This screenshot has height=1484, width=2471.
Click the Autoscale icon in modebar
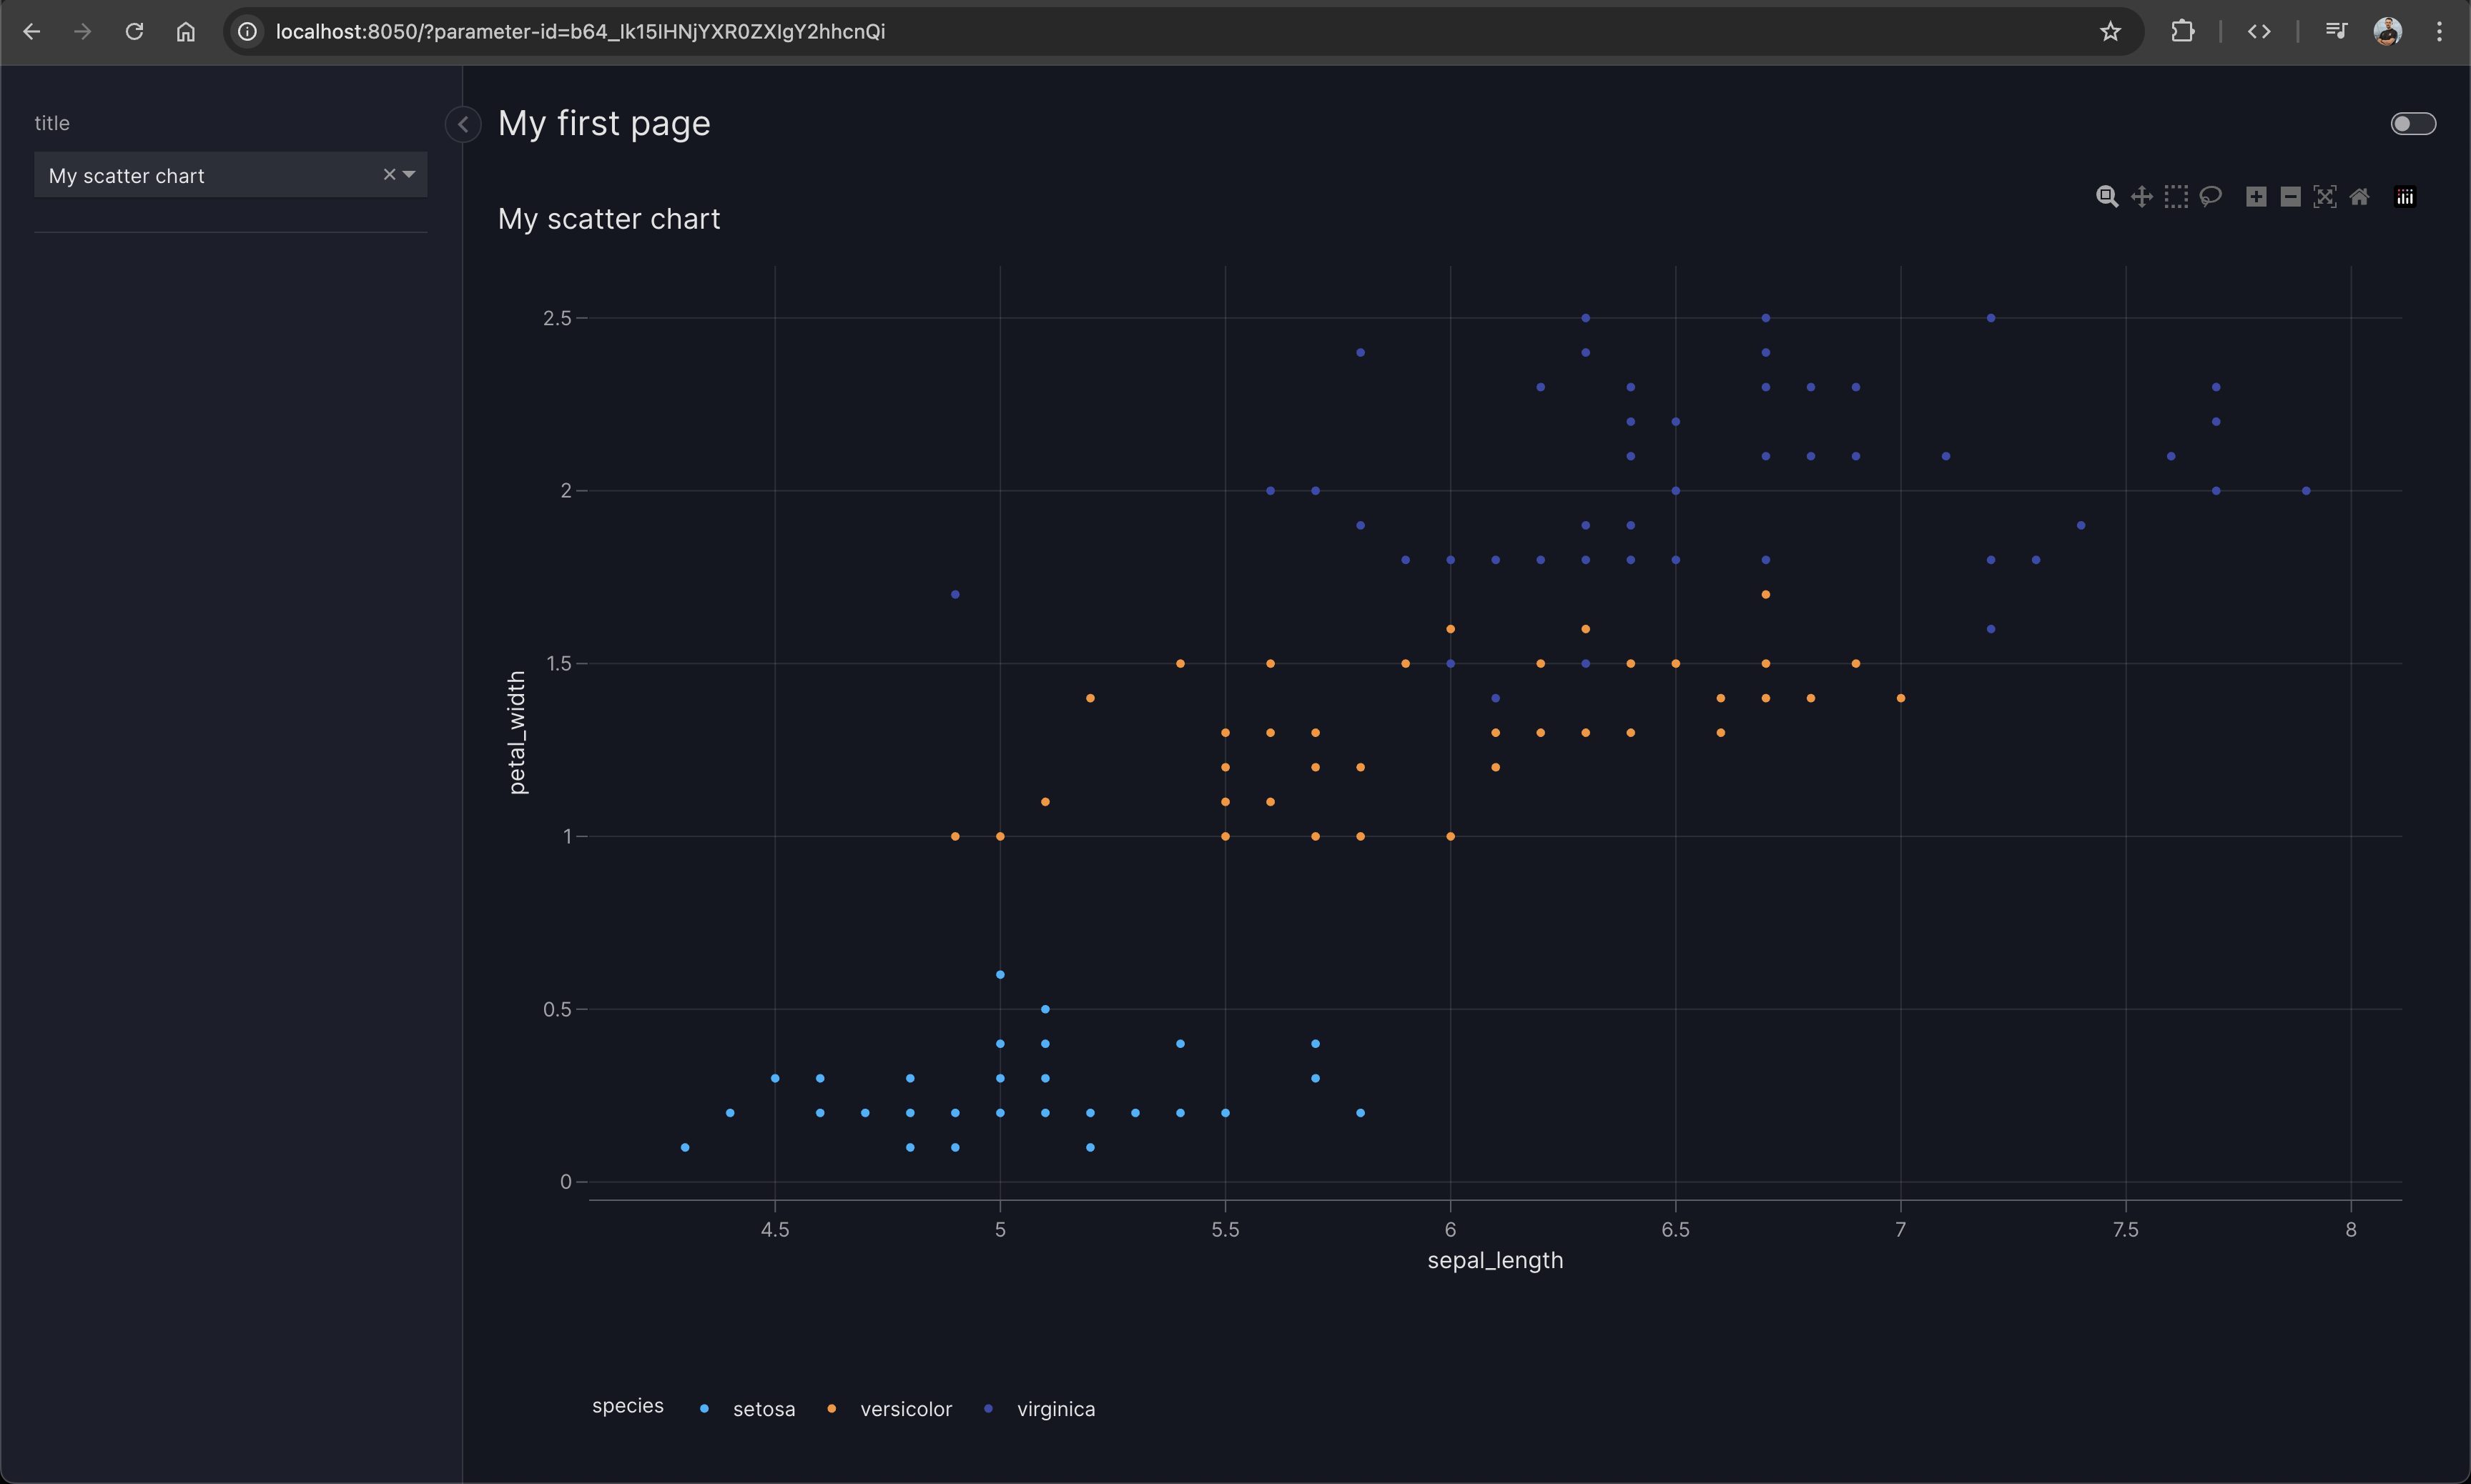pyautogui.click(x=2325, y=196)
